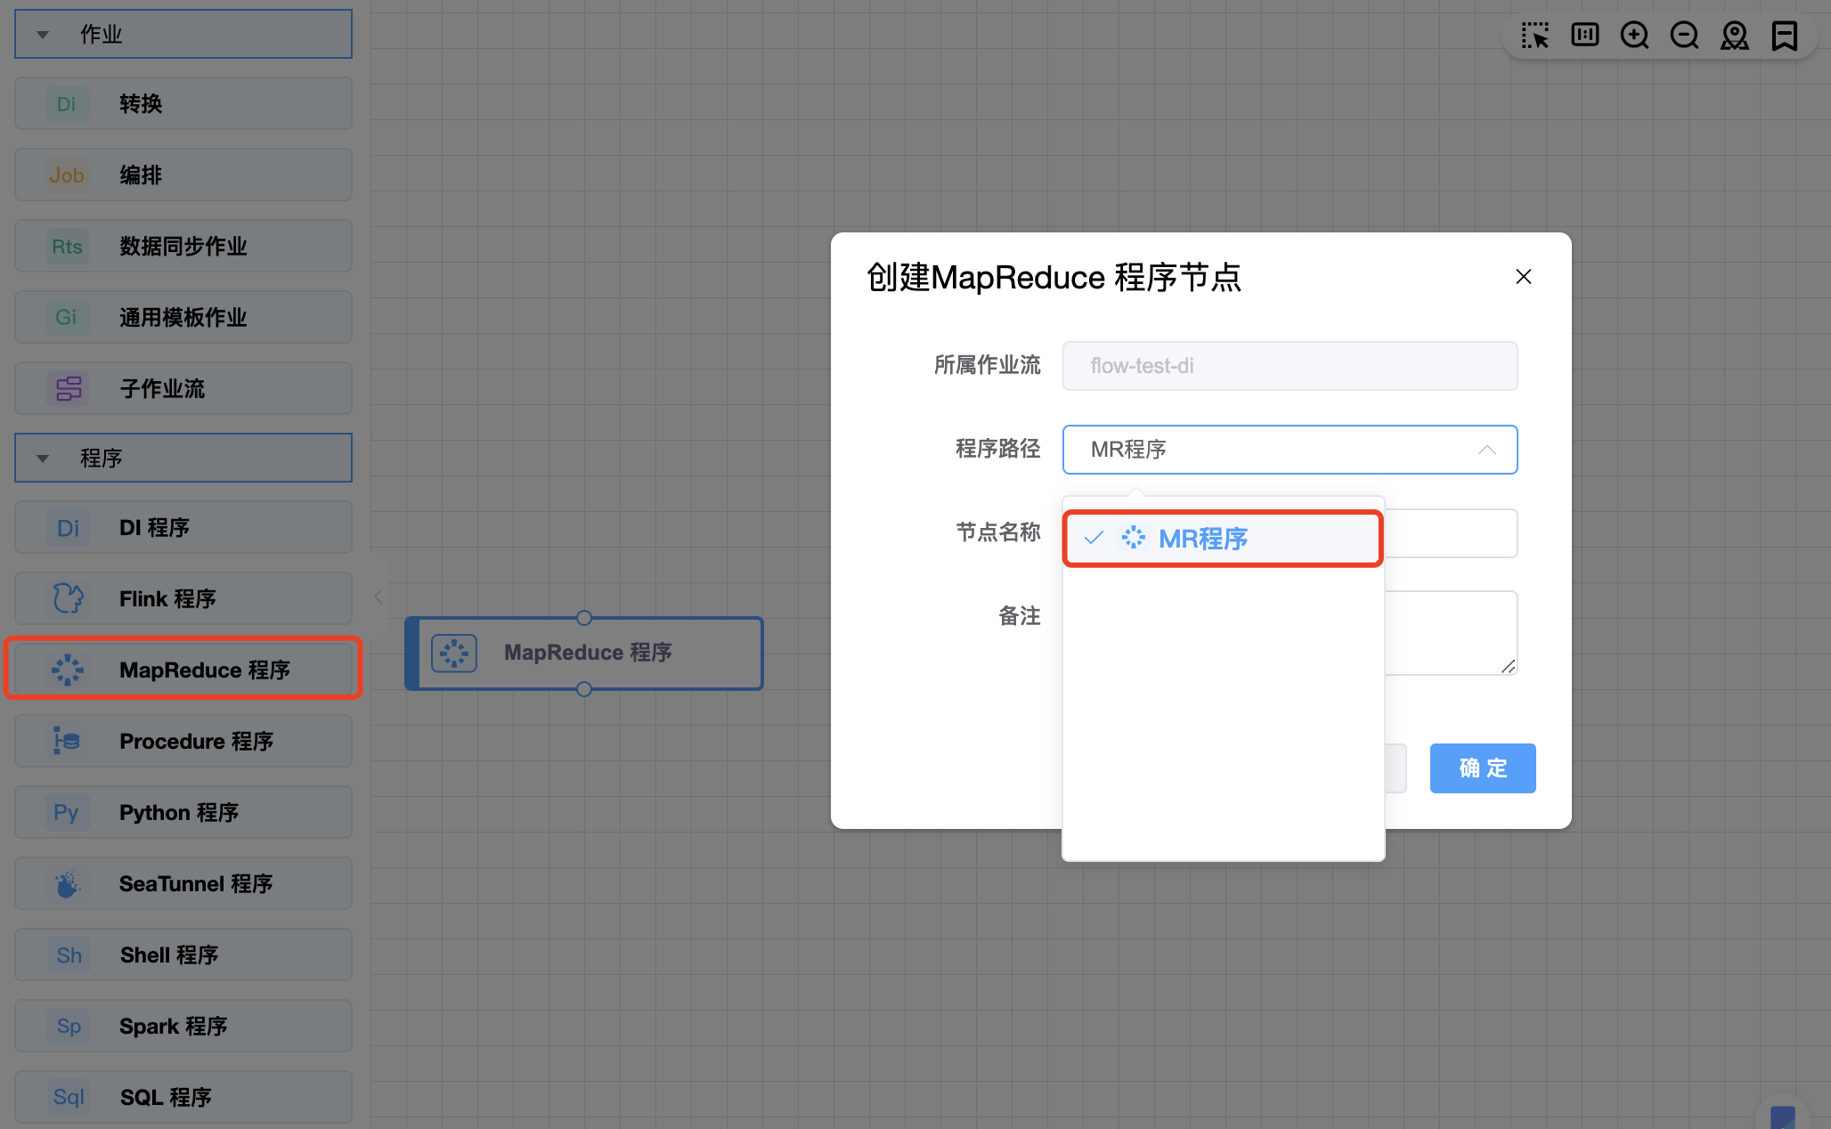Click the SeaTunnel 程序 icon

[68, 883]
